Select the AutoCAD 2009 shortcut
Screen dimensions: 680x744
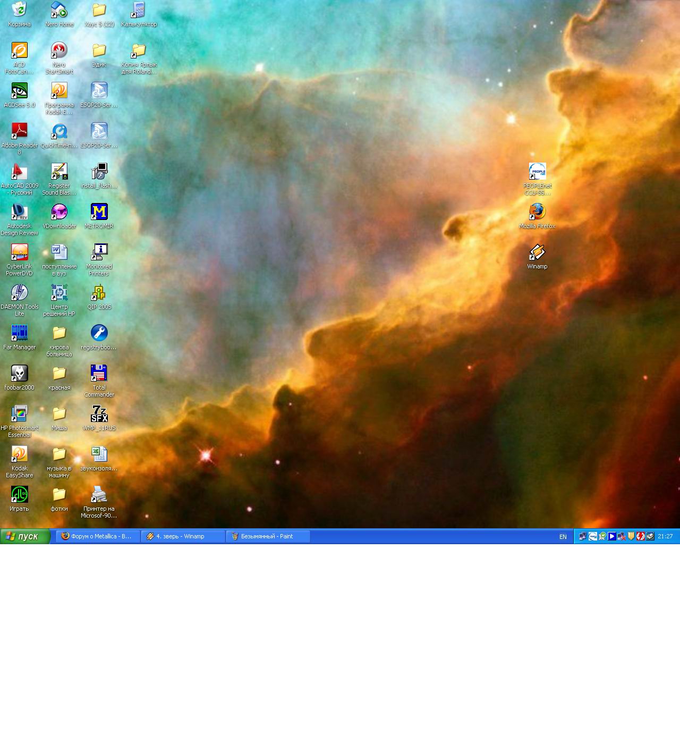19,172
